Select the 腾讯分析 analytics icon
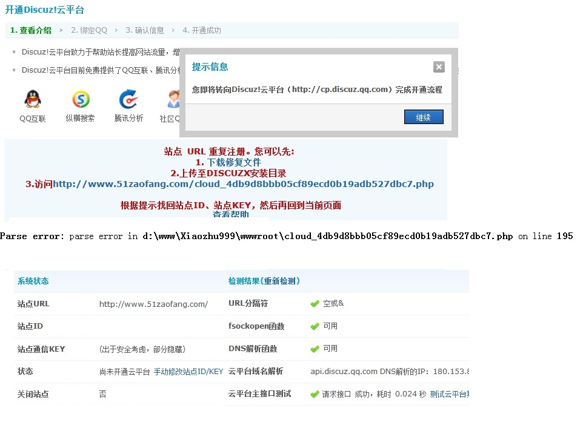The image size is (583, 434). click(128, 99)
